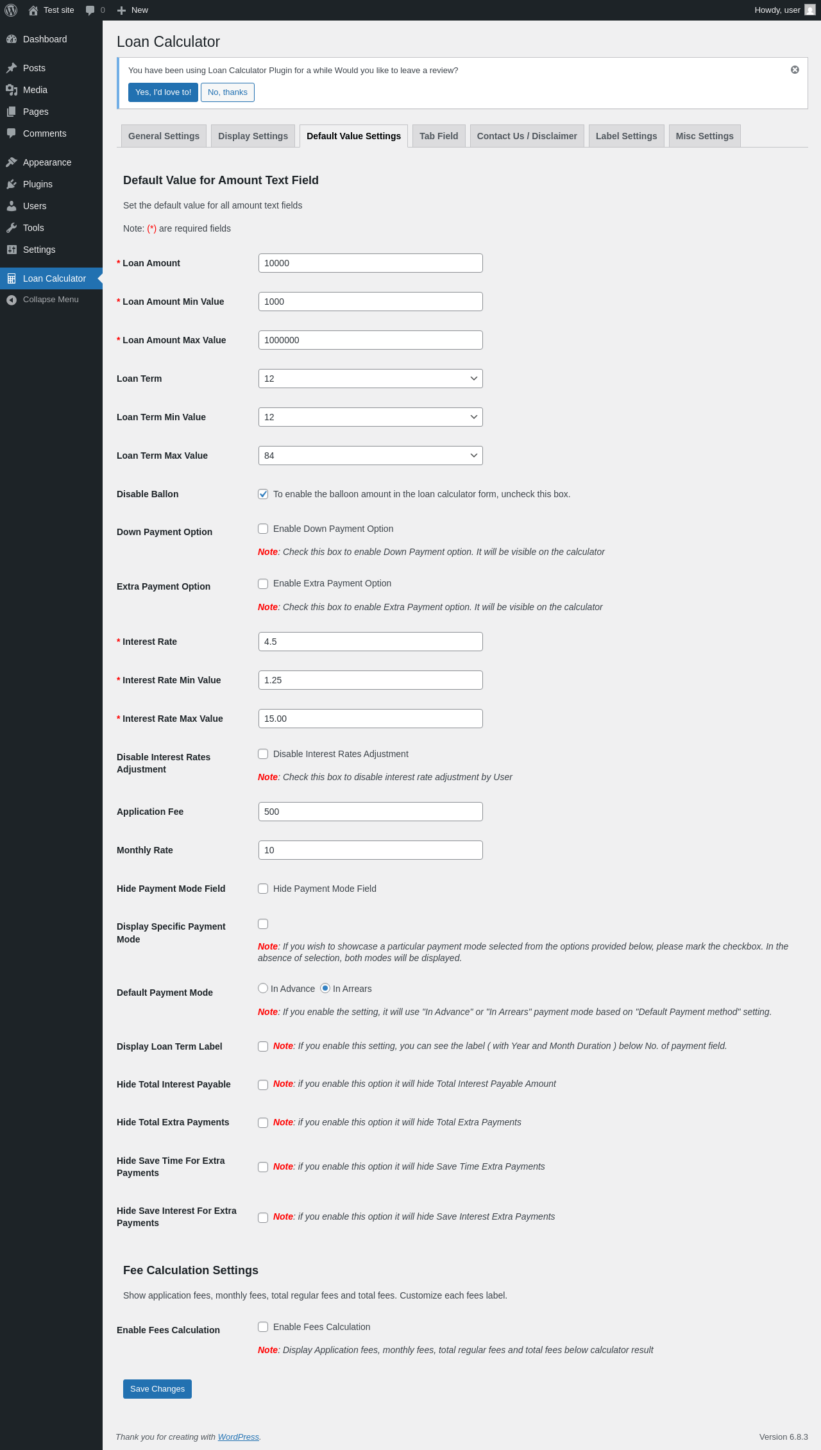Open the Loan Term Max Value dropdown
821x1450 pixels.
click(x=370, y=456)
